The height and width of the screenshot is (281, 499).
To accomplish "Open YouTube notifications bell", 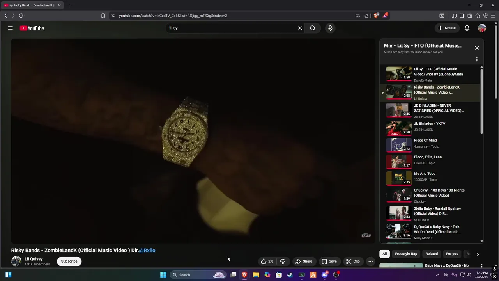I will tap(467, 28).
